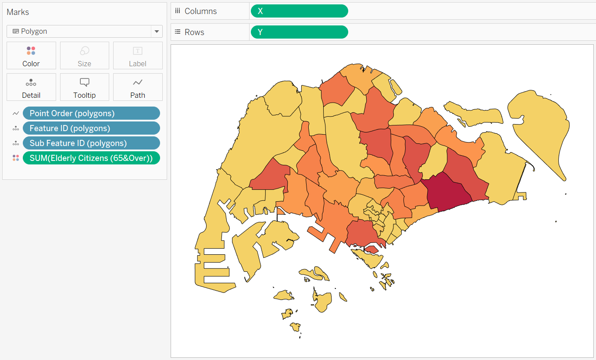This screenshot has height=360, width=596.
Task: Click the color icon beside SUM(Elderly Citizens) pill
Action: [x=16, y=158]
